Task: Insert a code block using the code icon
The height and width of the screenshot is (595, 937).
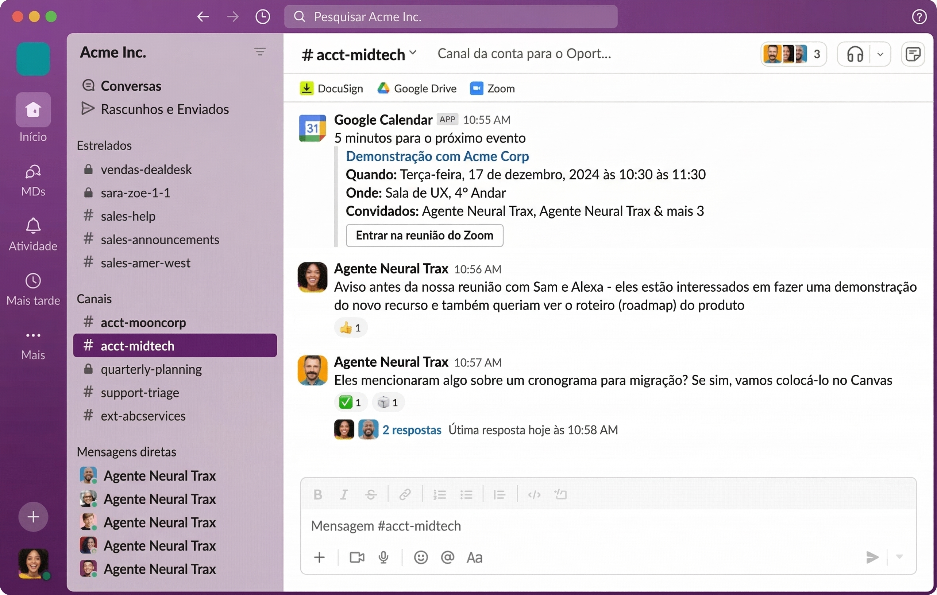Action: 534,494
